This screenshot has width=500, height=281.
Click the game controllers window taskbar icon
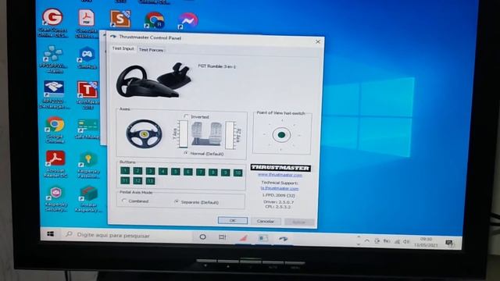pyautogui.click(x=262, y=238)
